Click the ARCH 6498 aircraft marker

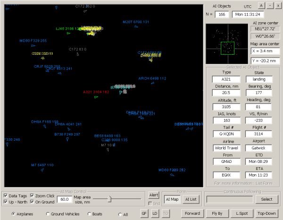point(152,83)
